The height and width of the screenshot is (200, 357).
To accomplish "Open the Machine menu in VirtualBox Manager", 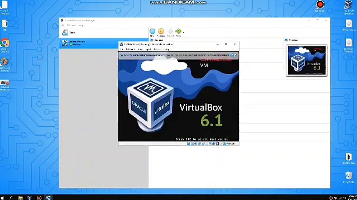I will (x=71, y=25).
